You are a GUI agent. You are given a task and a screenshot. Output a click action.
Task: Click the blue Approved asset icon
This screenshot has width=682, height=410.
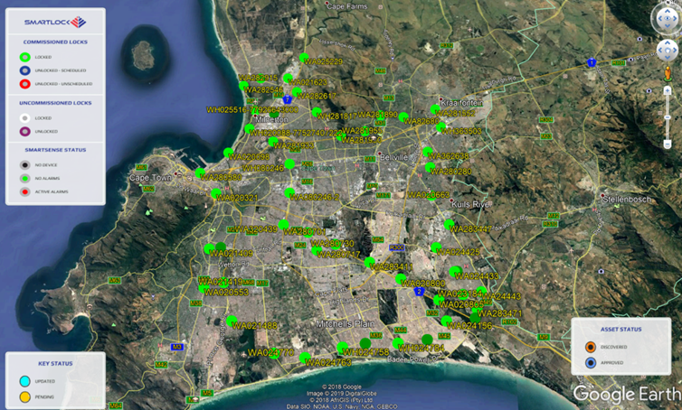591,363
